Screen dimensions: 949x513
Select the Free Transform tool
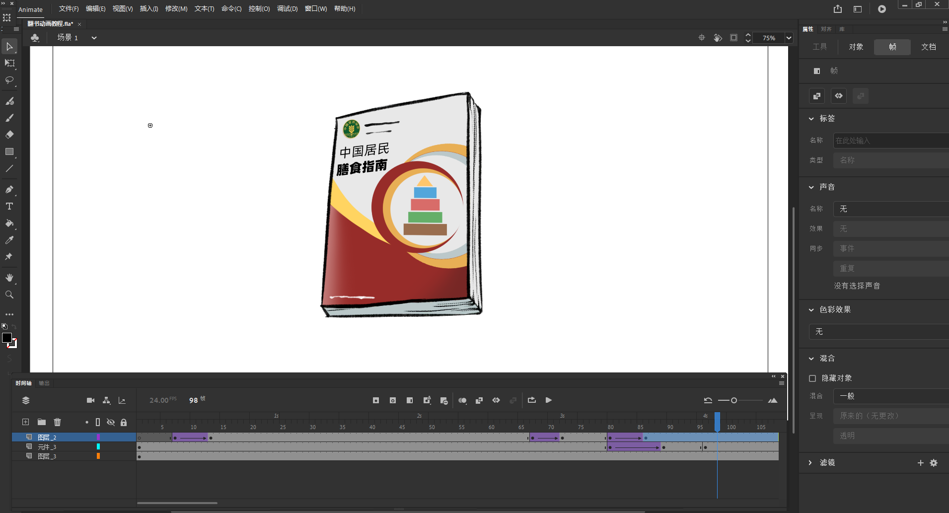9,63
